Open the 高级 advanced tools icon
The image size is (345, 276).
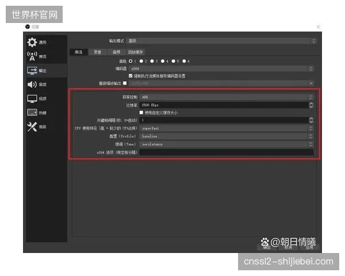(x=32, y=126)
